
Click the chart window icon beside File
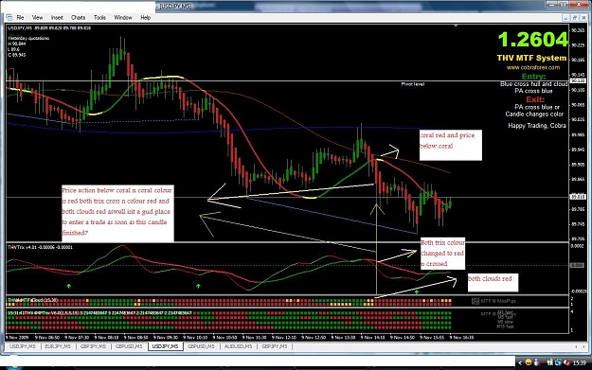pyautogui.click(x=9, y=17)
